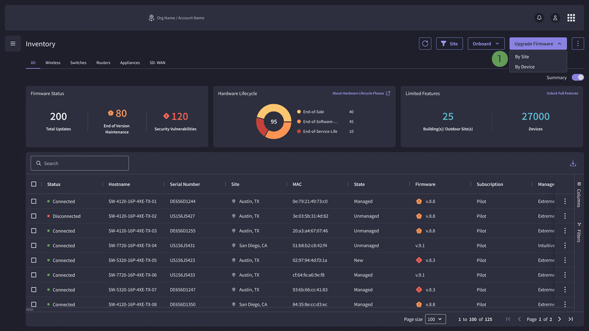Sort by the Serial Number column header
589x331 pixels.
[x=185, y=184]
